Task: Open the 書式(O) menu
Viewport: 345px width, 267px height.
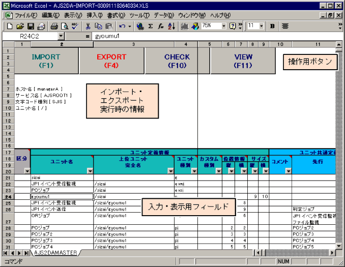Action: [116, 15]
